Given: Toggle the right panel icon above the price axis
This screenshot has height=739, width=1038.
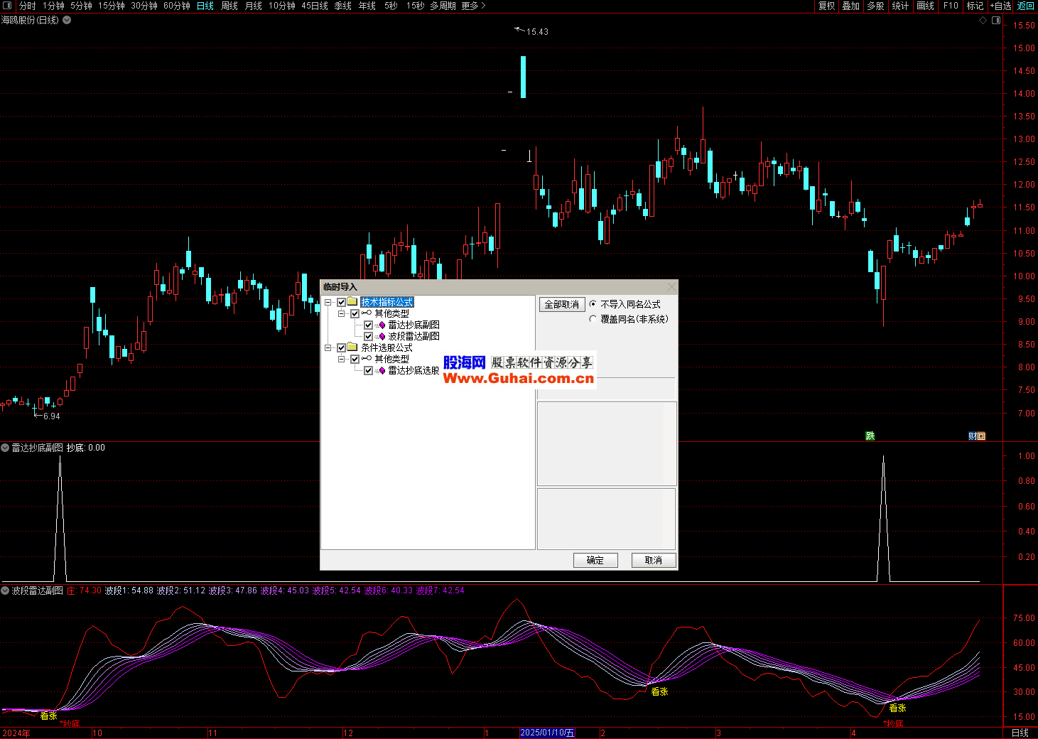Looking at the screenshot, I should pyautogui.click(x=996, y=20).
